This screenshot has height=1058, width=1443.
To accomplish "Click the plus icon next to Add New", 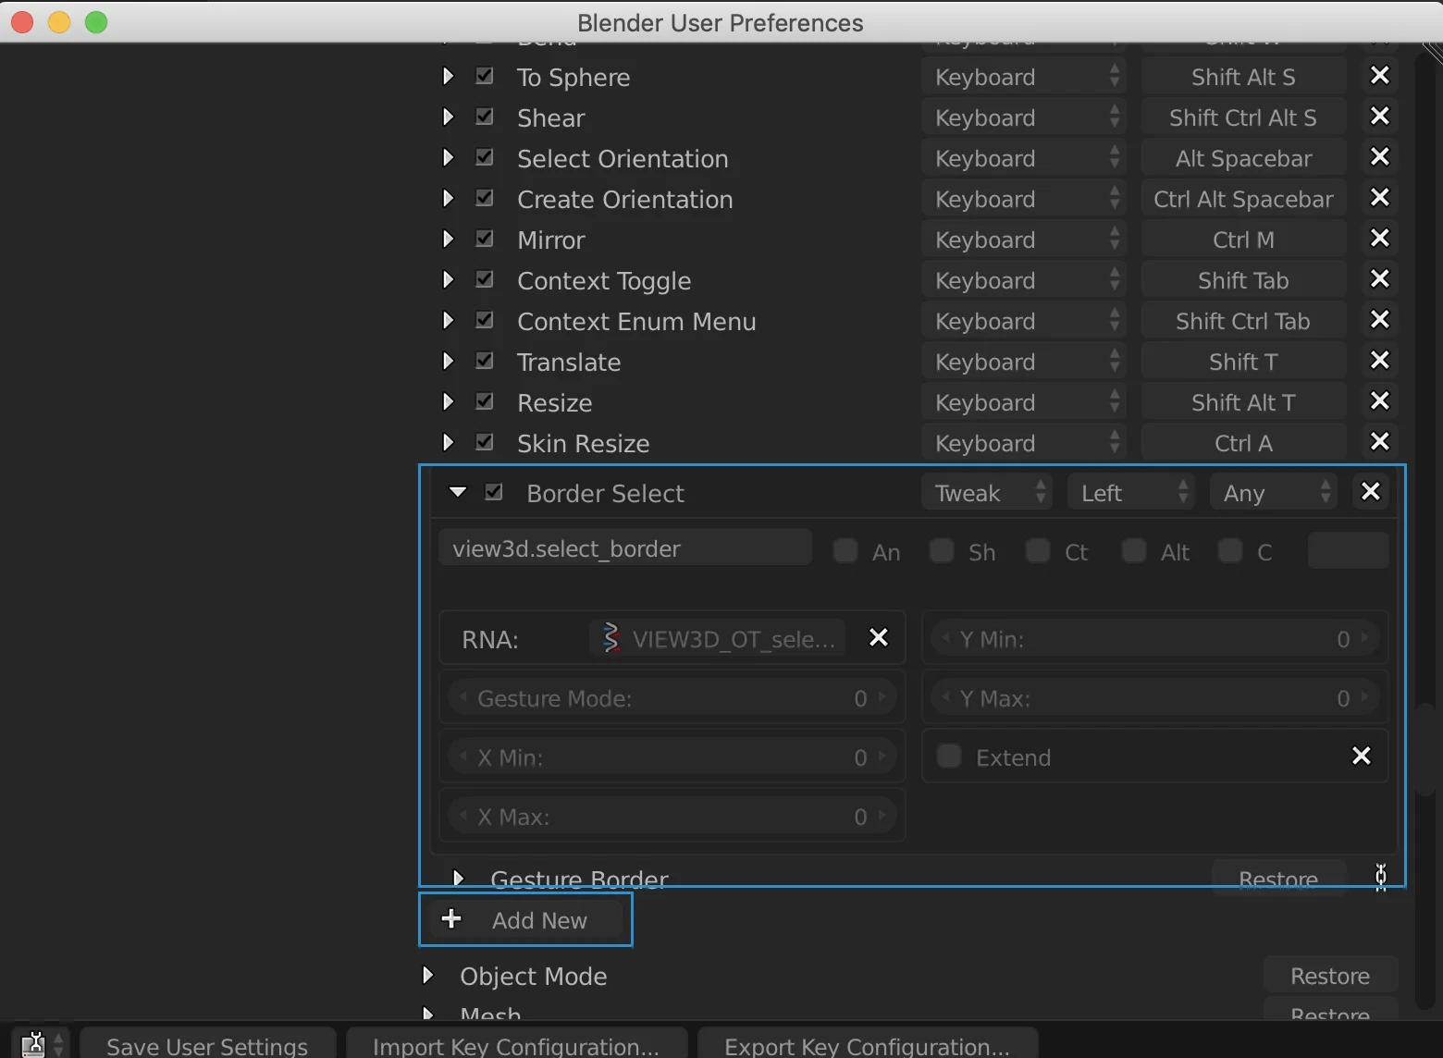I will point(451,918).
